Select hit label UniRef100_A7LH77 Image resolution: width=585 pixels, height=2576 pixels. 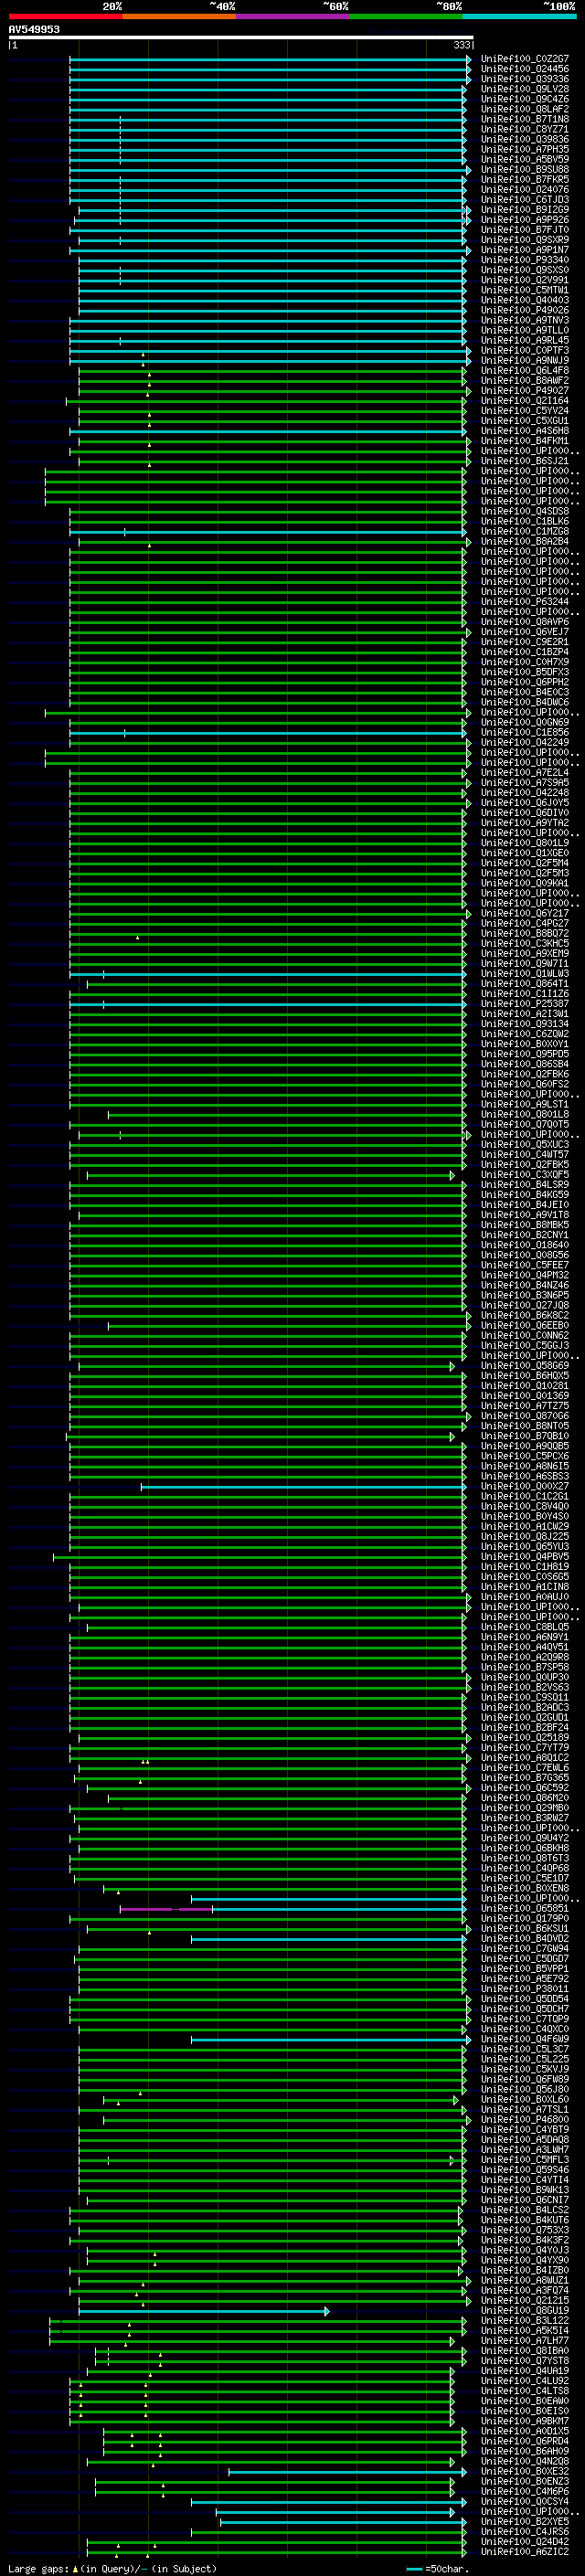click(524, 2340)
